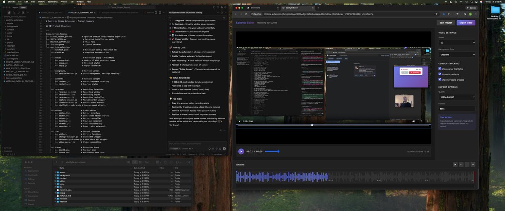Go back in the Finder window
This screenshot has width=505, height=211.
tap(57, 162)
